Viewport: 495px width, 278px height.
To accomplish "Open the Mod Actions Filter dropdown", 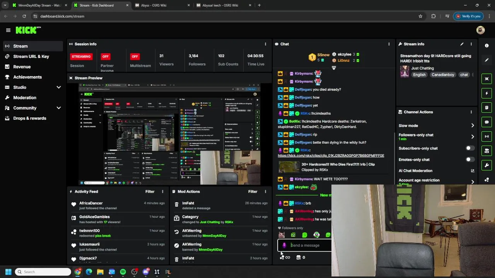I will 253,192.
